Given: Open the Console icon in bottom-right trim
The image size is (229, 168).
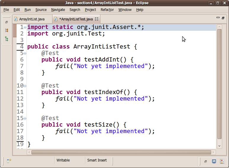Looking at the screenshot, I should point(214,161).
